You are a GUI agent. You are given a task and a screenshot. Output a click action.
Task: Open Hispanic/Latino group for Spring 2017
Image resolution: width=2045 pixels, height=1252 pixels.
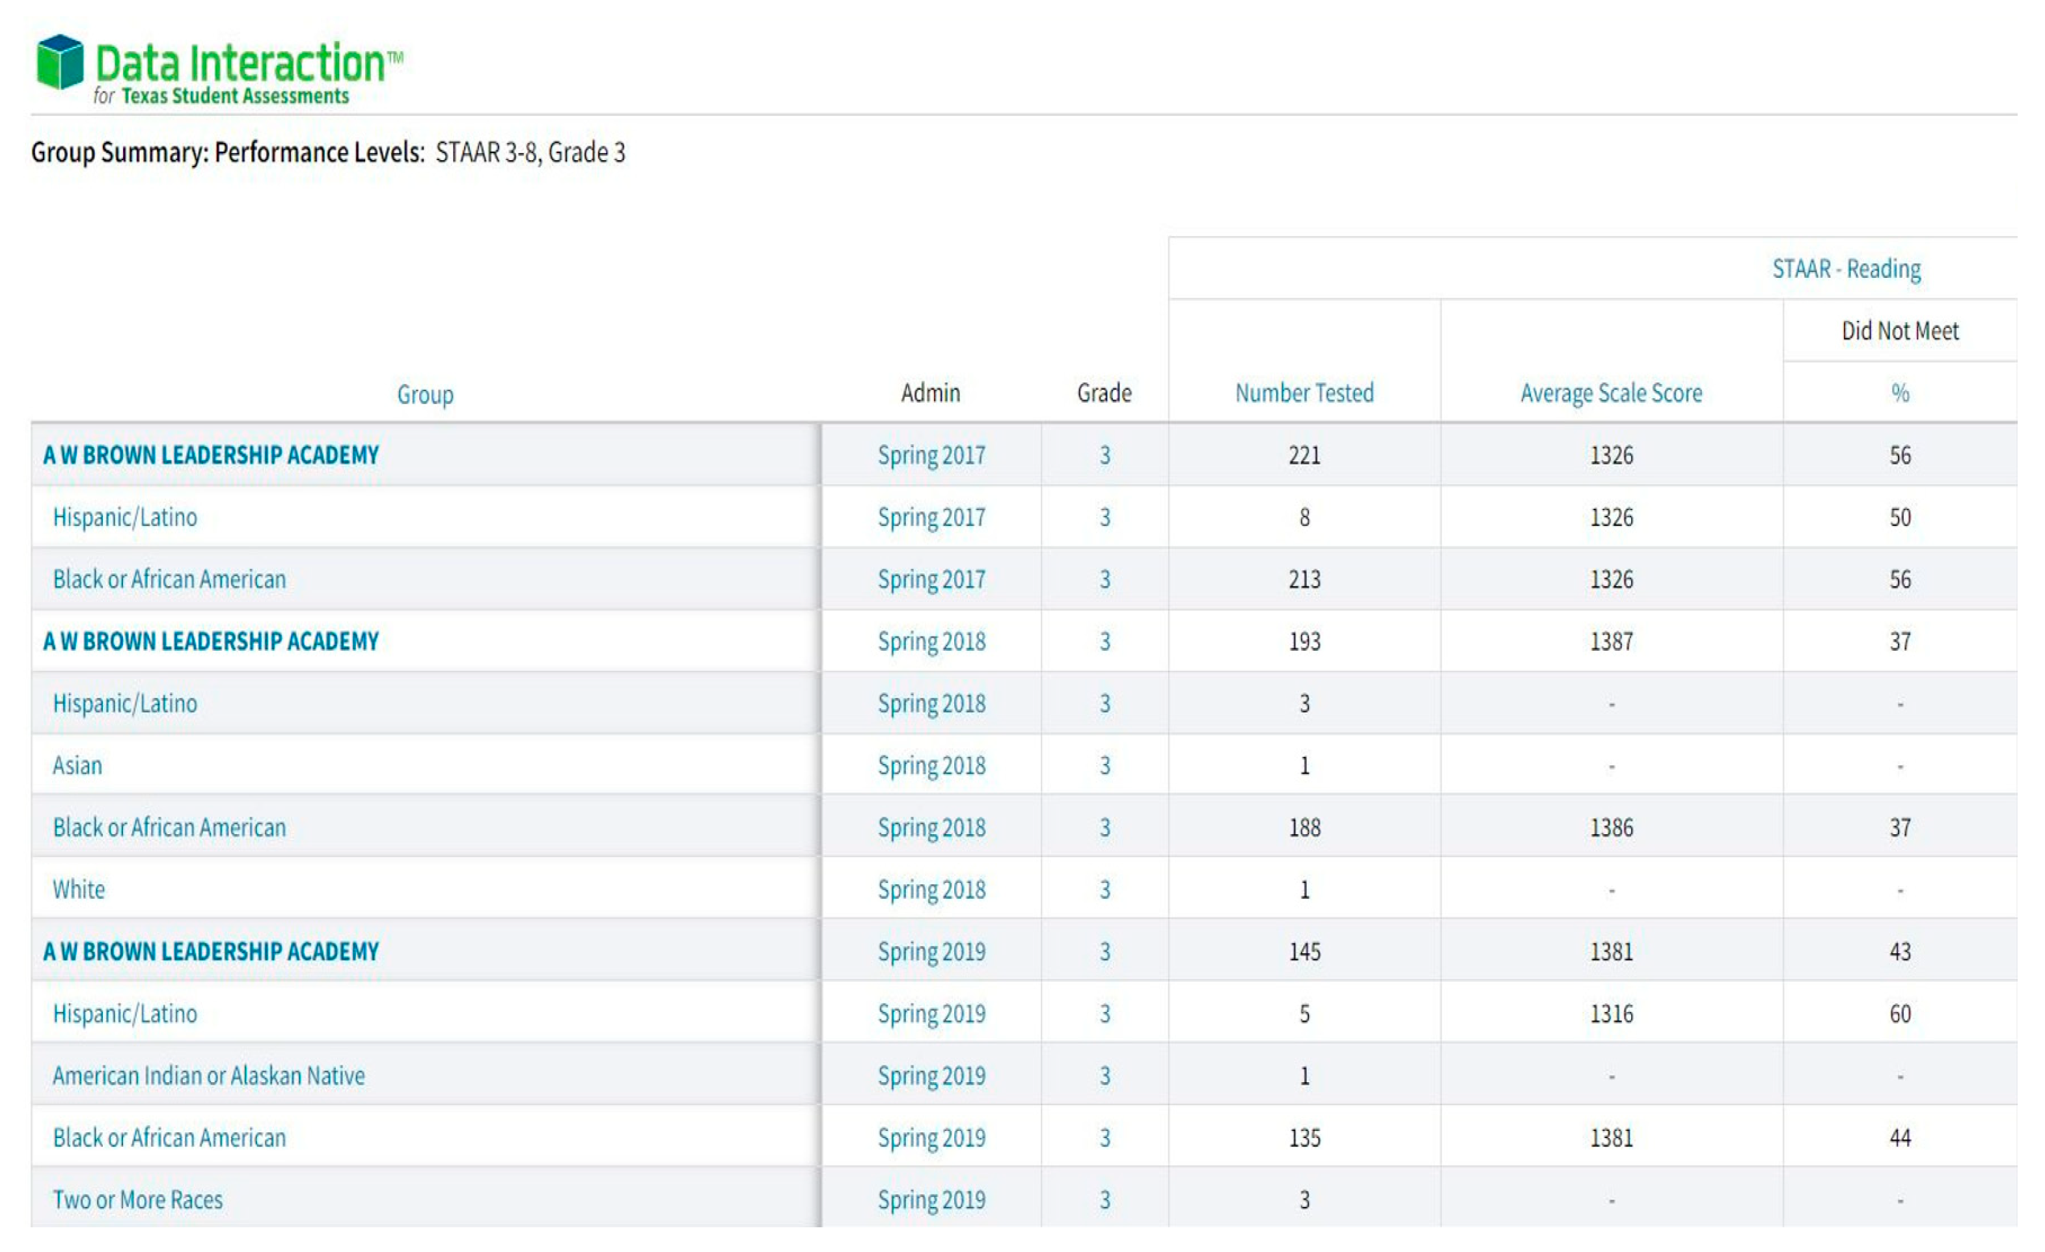click(x=124, y=516)
